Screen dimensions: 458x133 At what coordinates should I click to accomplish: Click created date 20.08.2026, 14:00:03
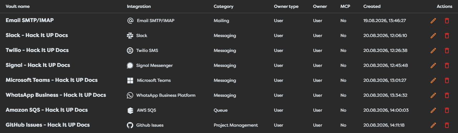click(x=386, y=110)
